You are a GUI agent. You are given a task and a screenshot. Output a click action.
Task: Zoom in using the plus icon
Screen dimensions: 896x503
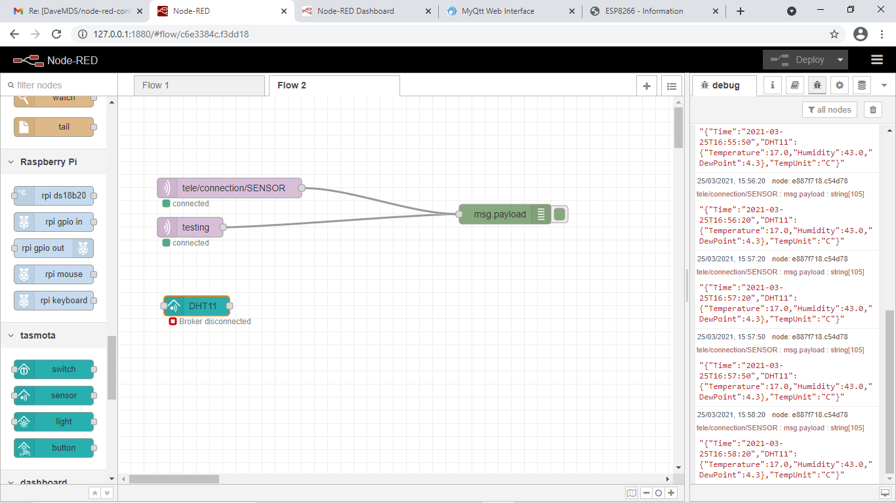[x=670, y=493]
